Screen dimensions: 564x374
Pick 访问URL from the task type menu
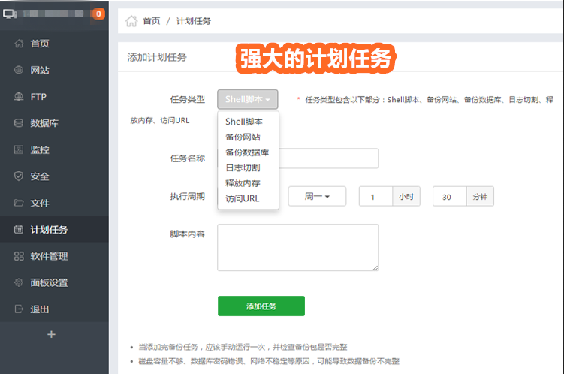pos(242,198)
